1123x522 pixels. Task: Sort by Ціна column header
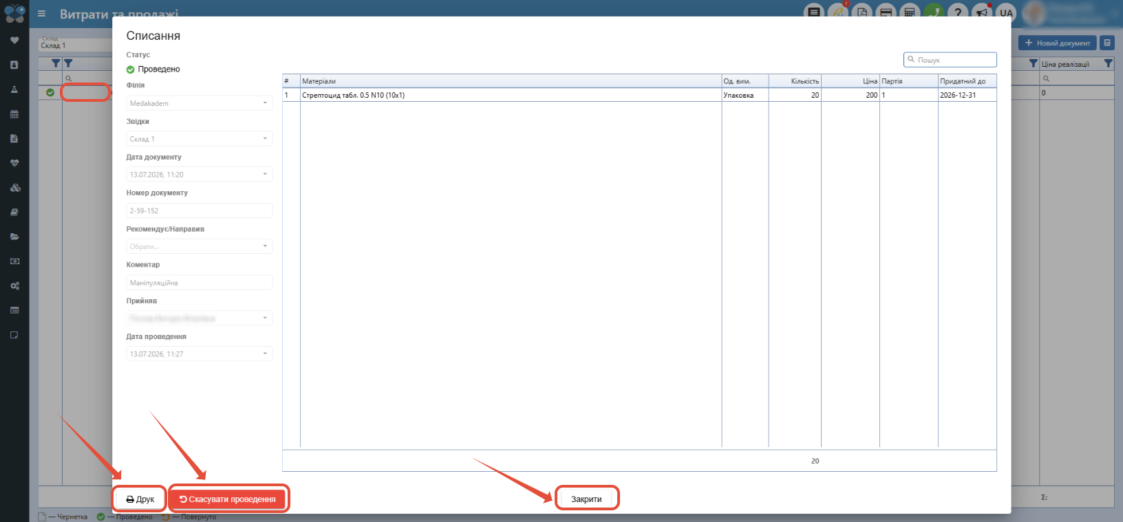[851, 81]
